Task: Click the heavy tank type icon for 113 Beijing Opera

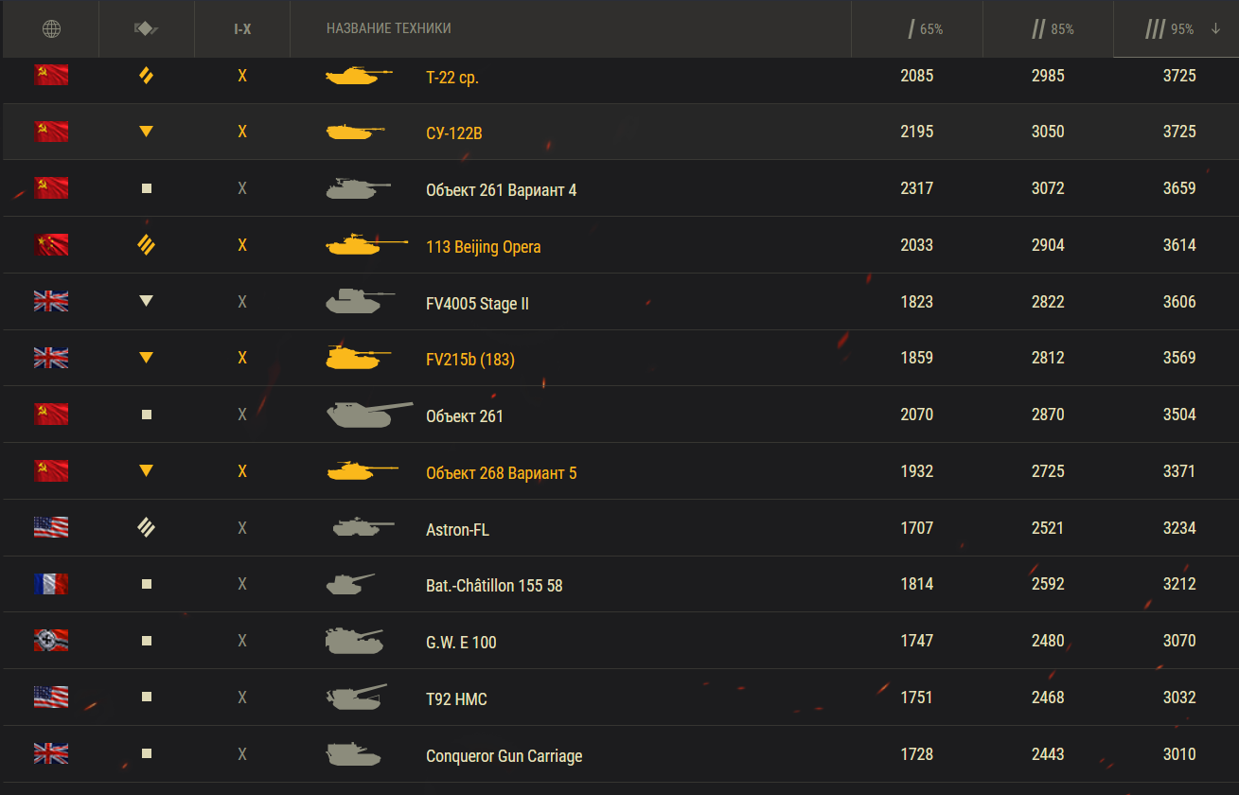Action: (x=146, y=246)
